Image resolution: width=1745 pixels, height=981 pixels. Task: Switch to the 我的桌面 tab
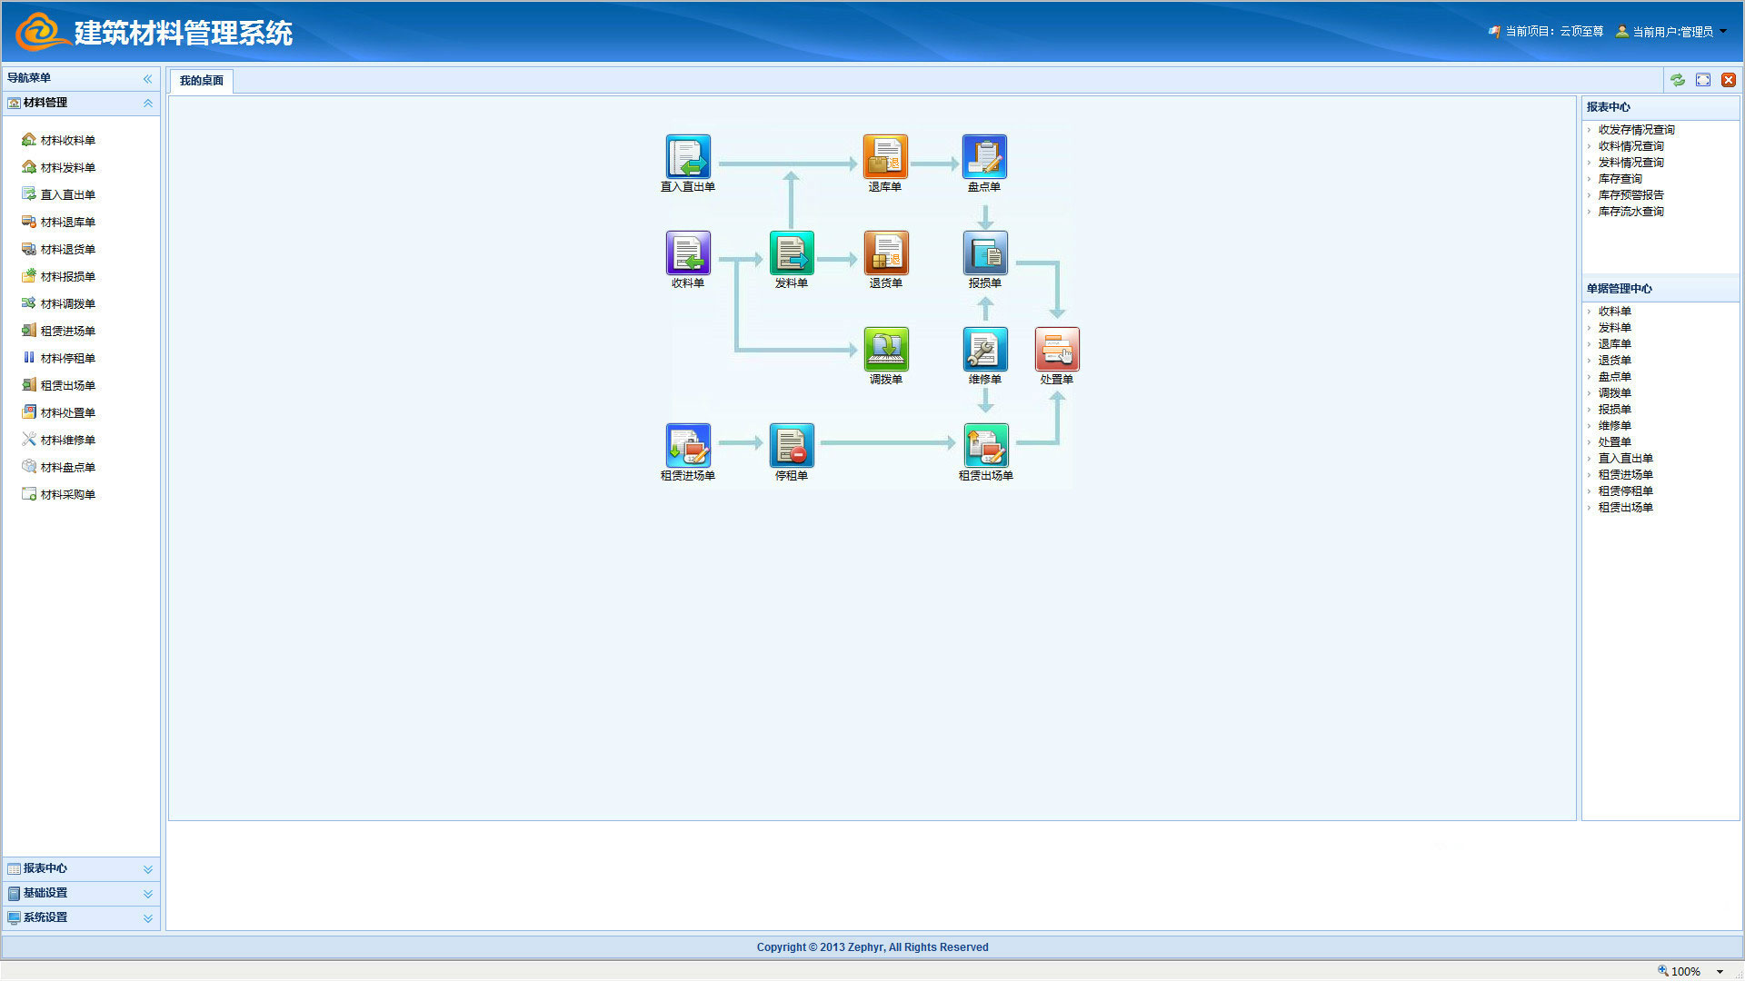pyautogui.click(x=202, y=81)
